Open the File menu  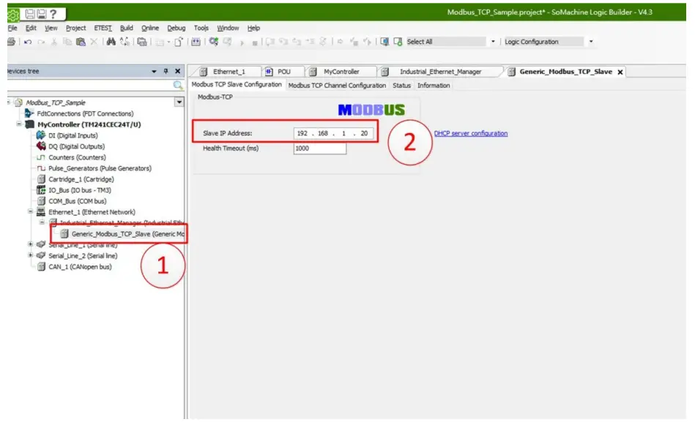[12, 28]
